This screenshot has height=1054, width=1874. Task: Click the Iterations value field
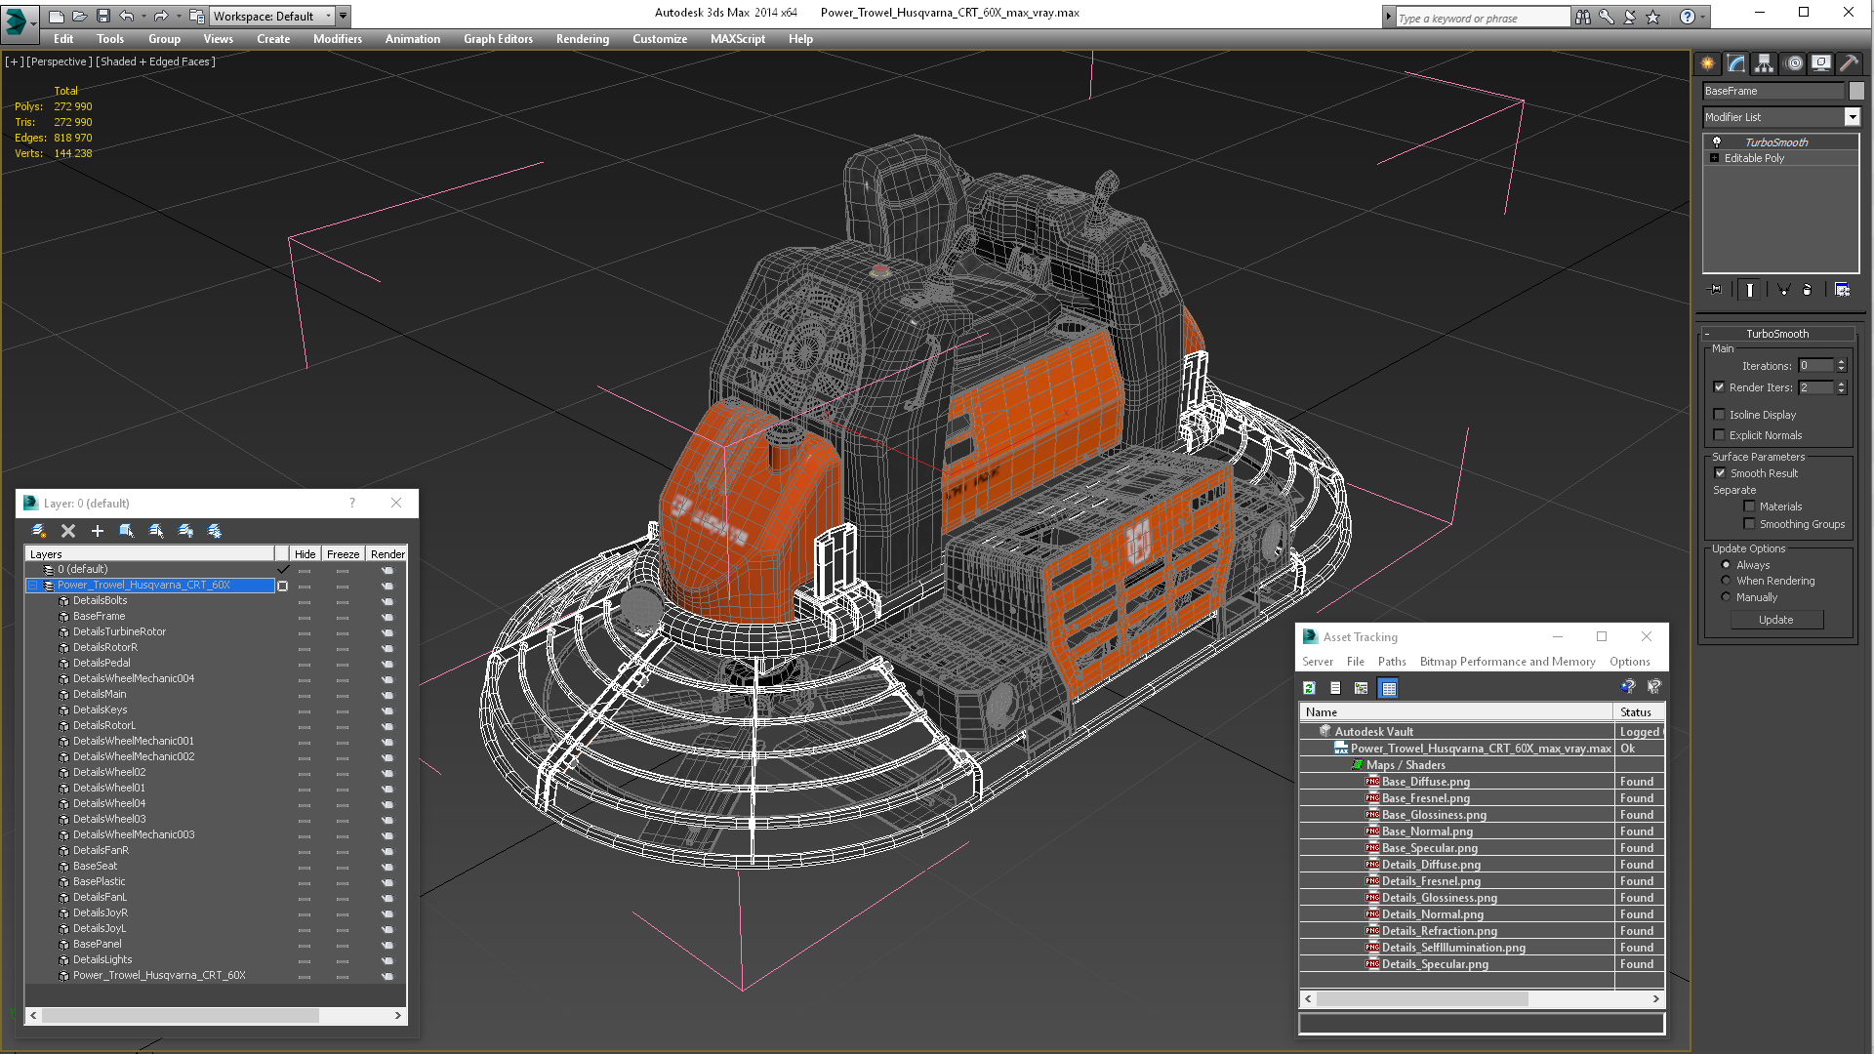(x=1816, y=366)
